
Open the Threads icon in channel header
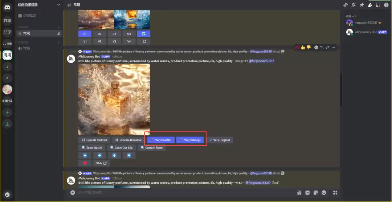345,5
